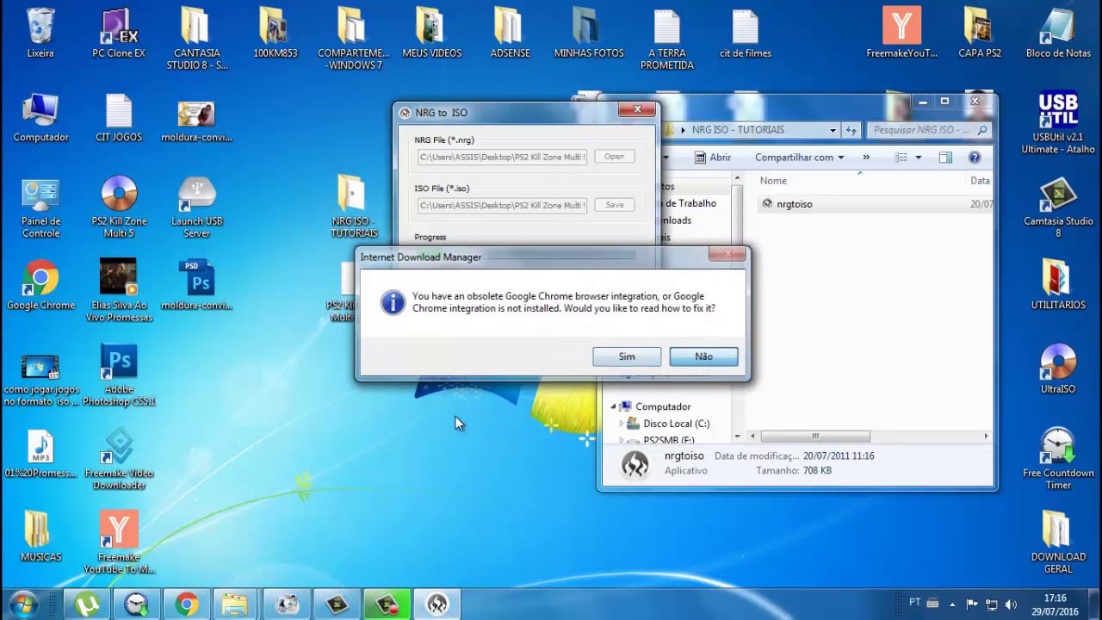Toggle the Explorer preview pane icon

[x=945, y=158]
